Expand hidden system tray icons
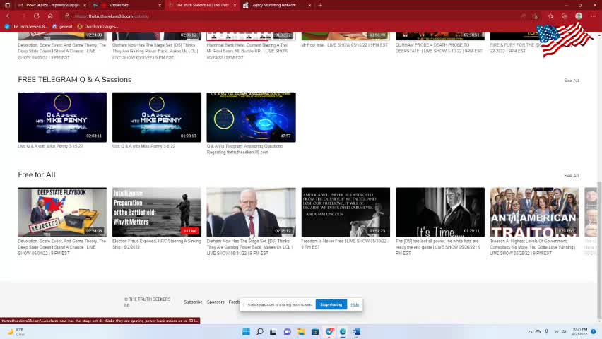 point(530,331)
